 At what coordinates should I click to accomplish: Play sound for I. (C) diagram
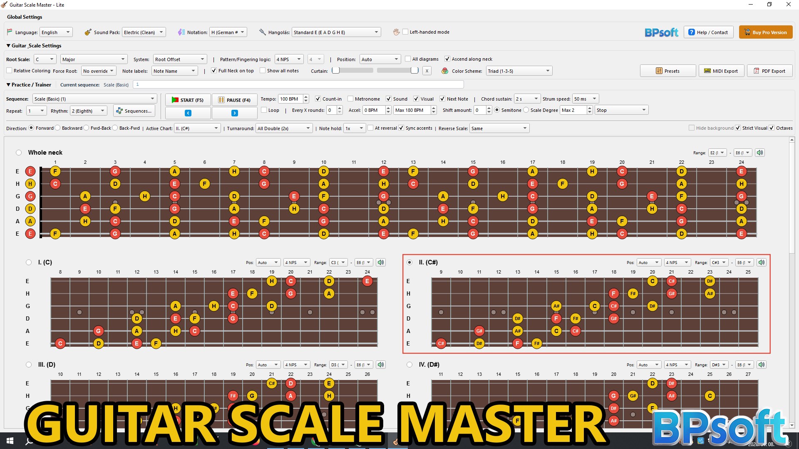381,262
